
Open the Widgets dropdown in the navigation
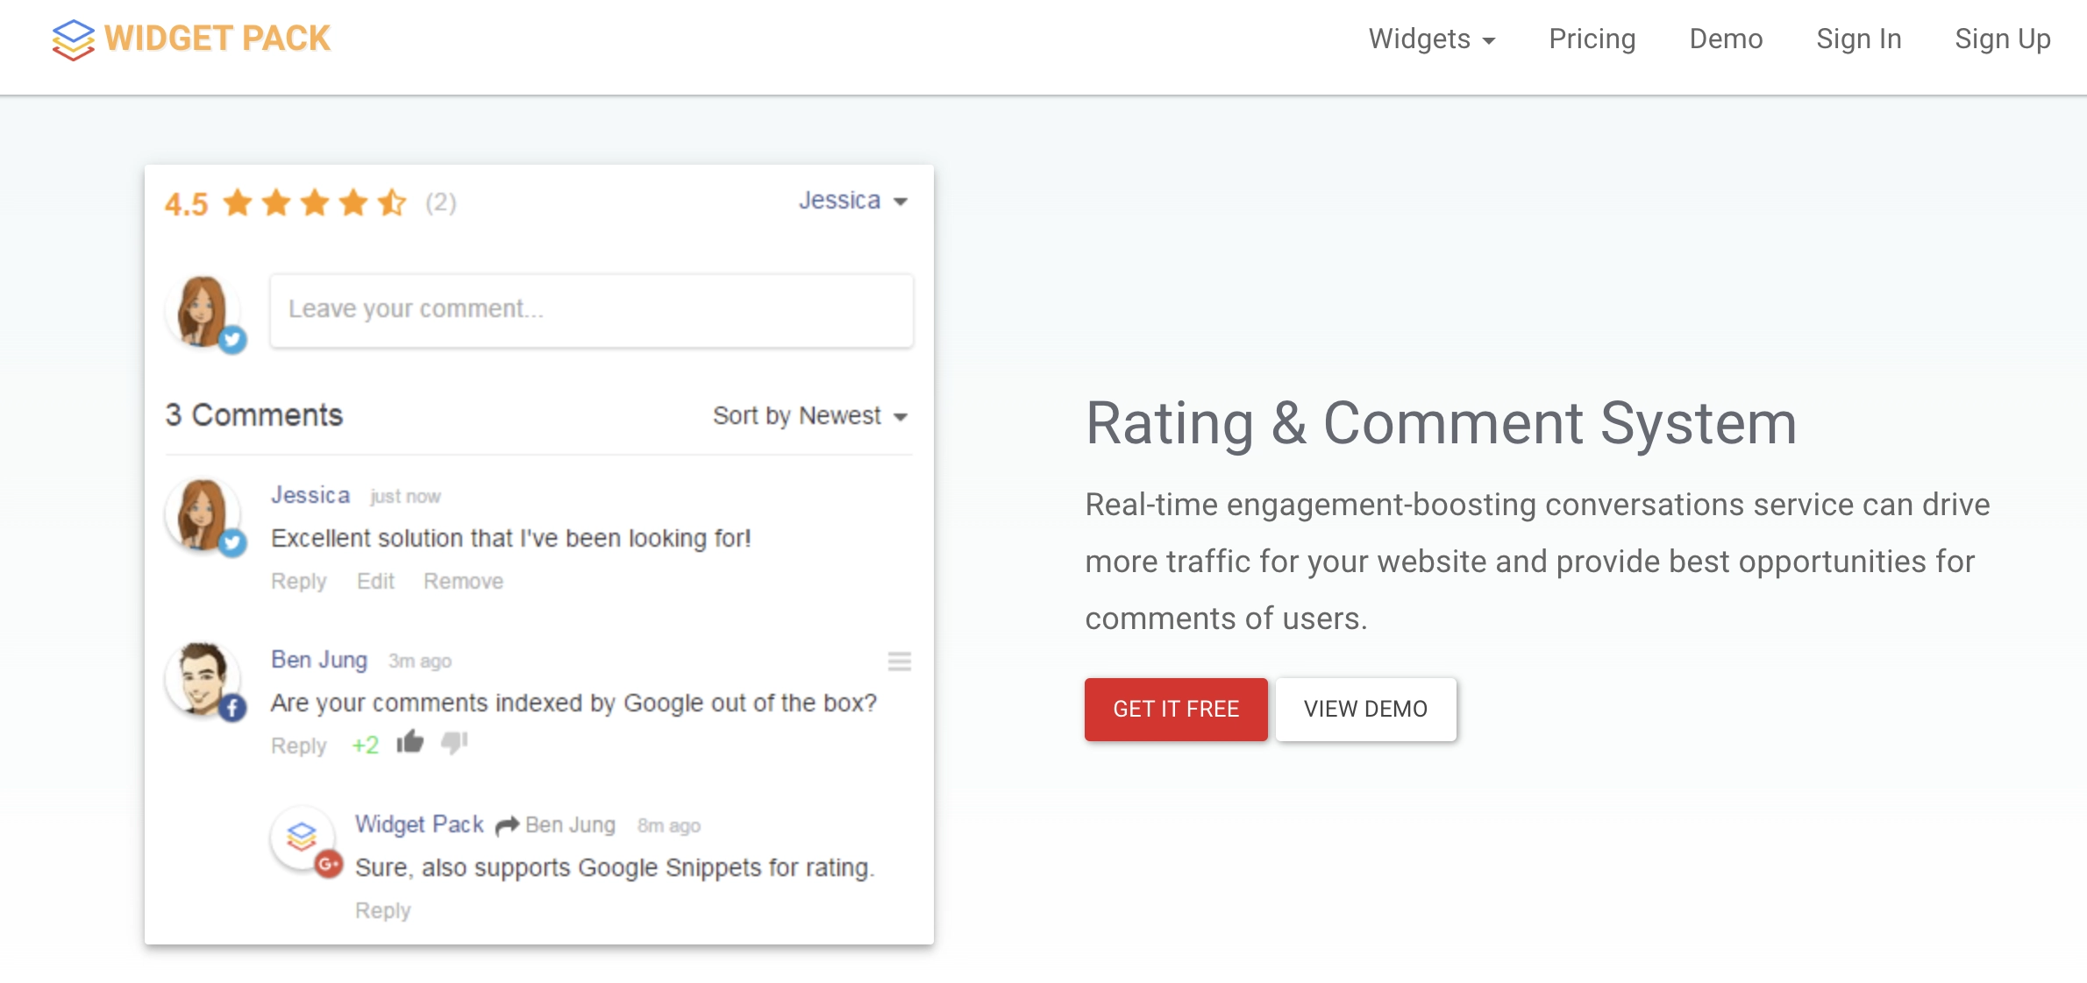coord(1432,39)
